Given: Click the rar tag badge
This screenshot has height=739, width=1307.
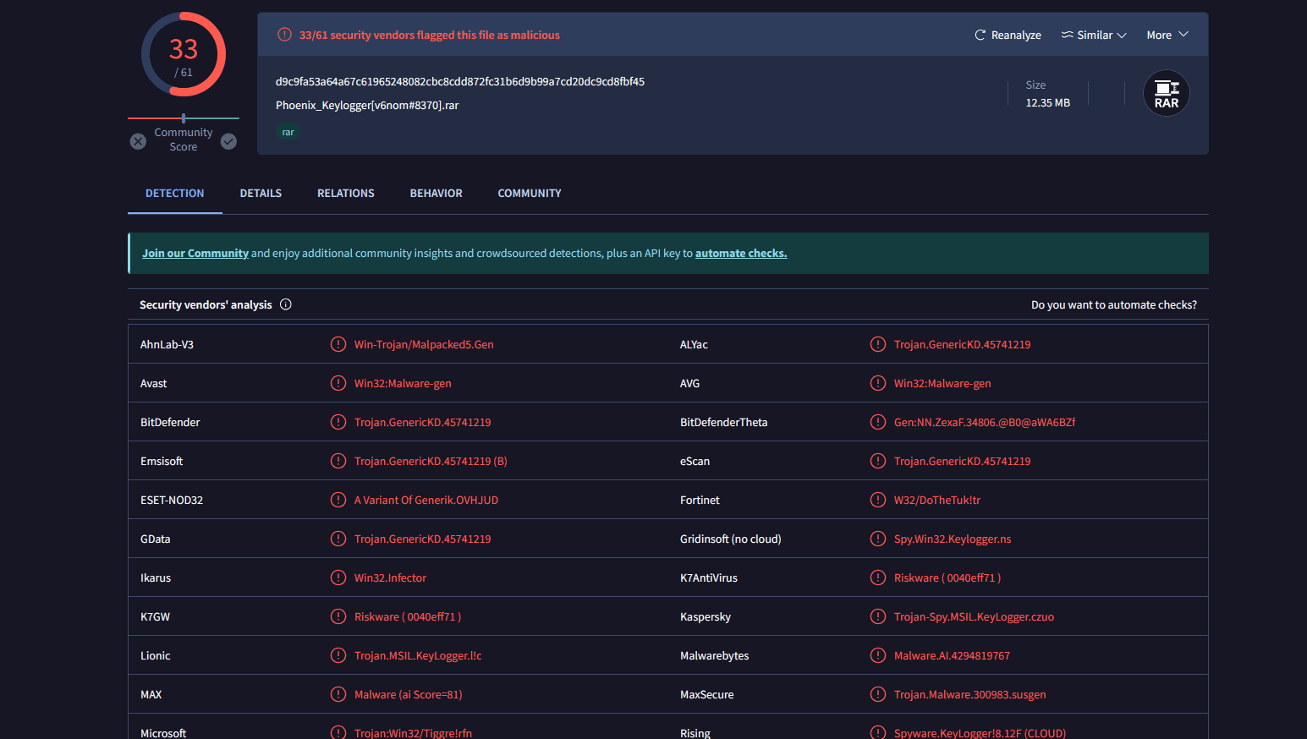Looking at the screenshot, I should tap(288, 133).
